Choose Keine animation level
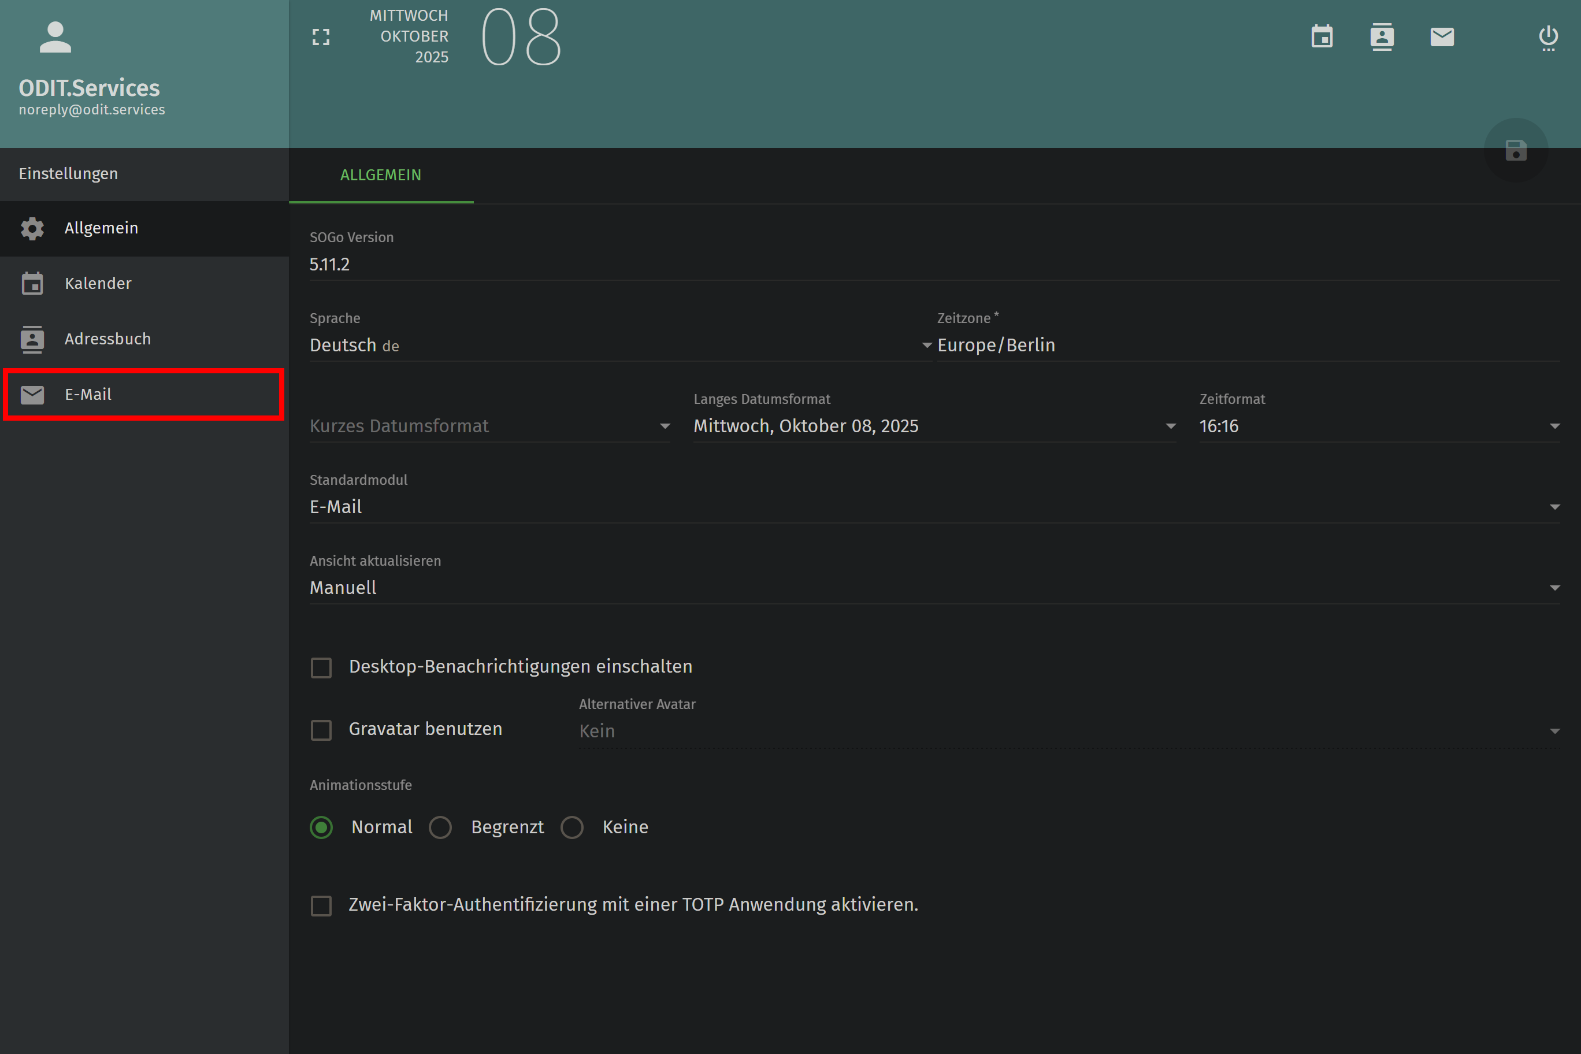The width and height of the screenshot is (1581, 1054). coord(572,827)
